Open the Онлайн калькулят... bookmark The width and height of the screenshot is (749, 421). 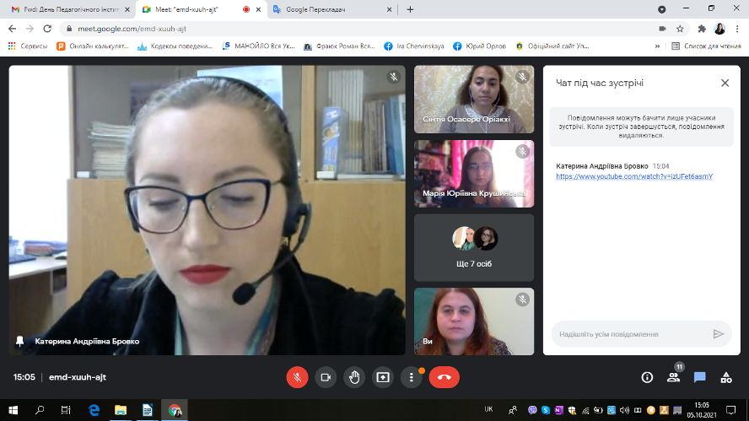coord(93,46)
